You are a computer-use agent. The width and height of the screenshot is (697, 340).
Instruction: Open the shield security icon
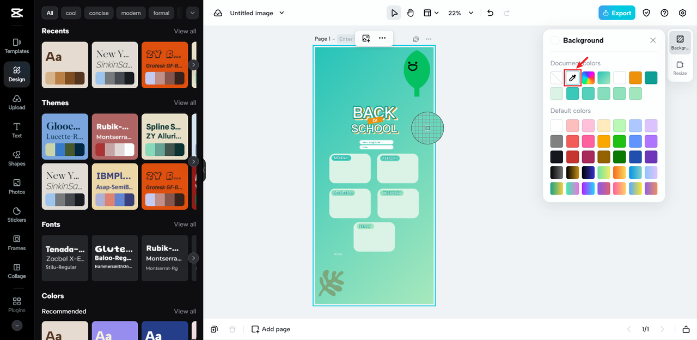click(x=646, y=13)
